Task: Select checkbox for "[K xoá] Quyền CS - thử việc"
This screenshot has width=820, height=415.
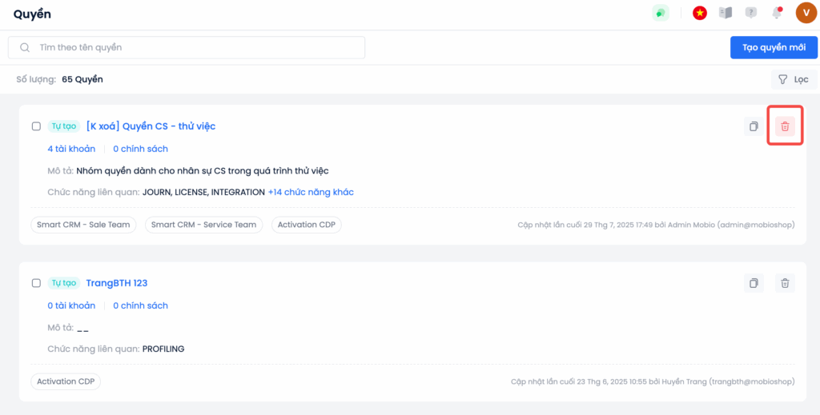Action: click(36, 126)
